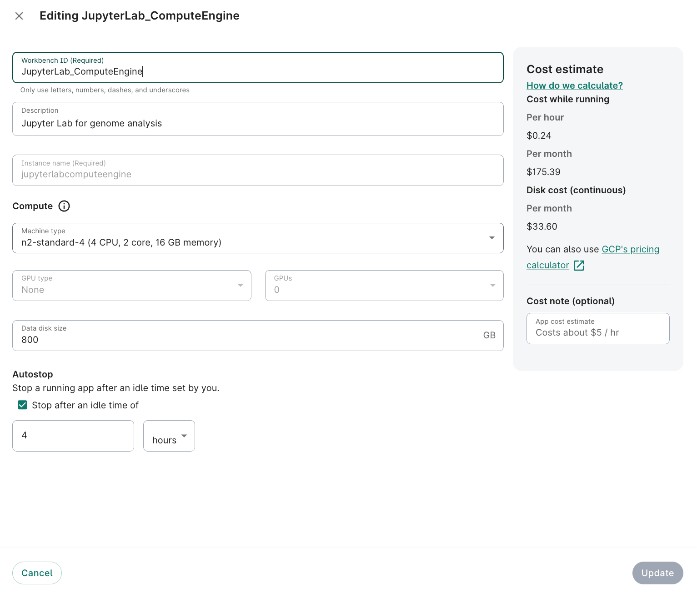
Task: Click the Update button
Action: [x=657, y=573]
